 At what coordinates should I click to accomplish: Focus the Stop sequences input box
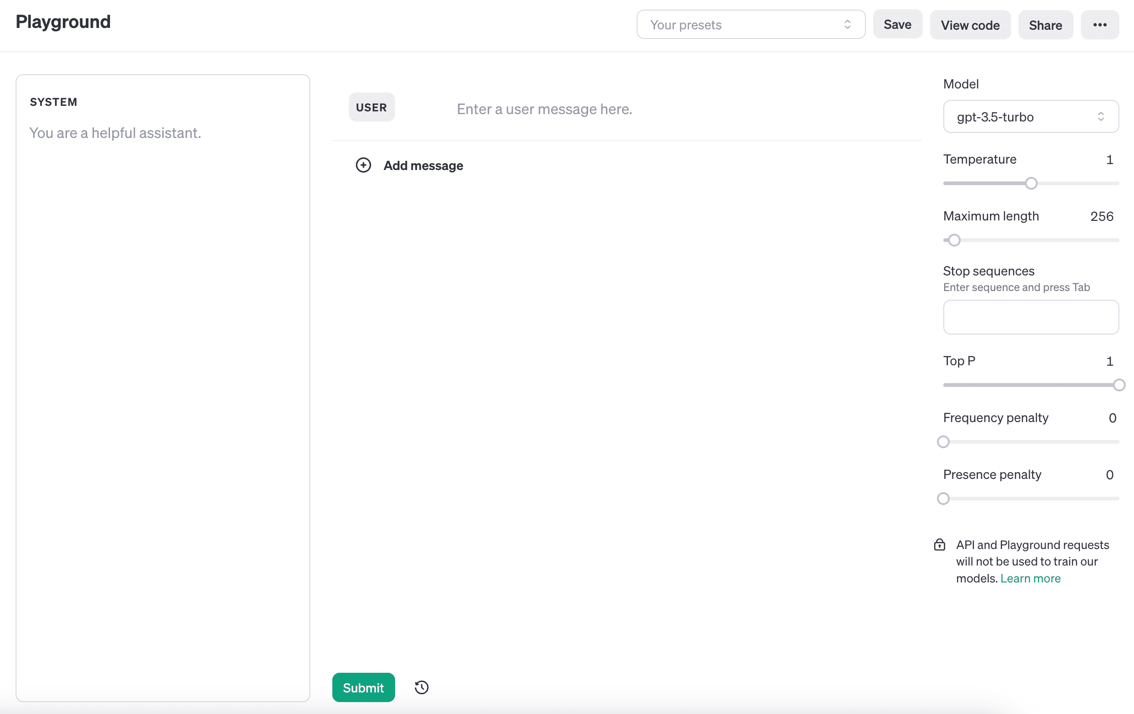(1031, 317)
